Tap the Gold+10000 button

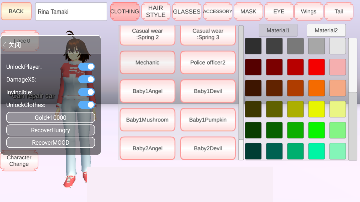50,117
